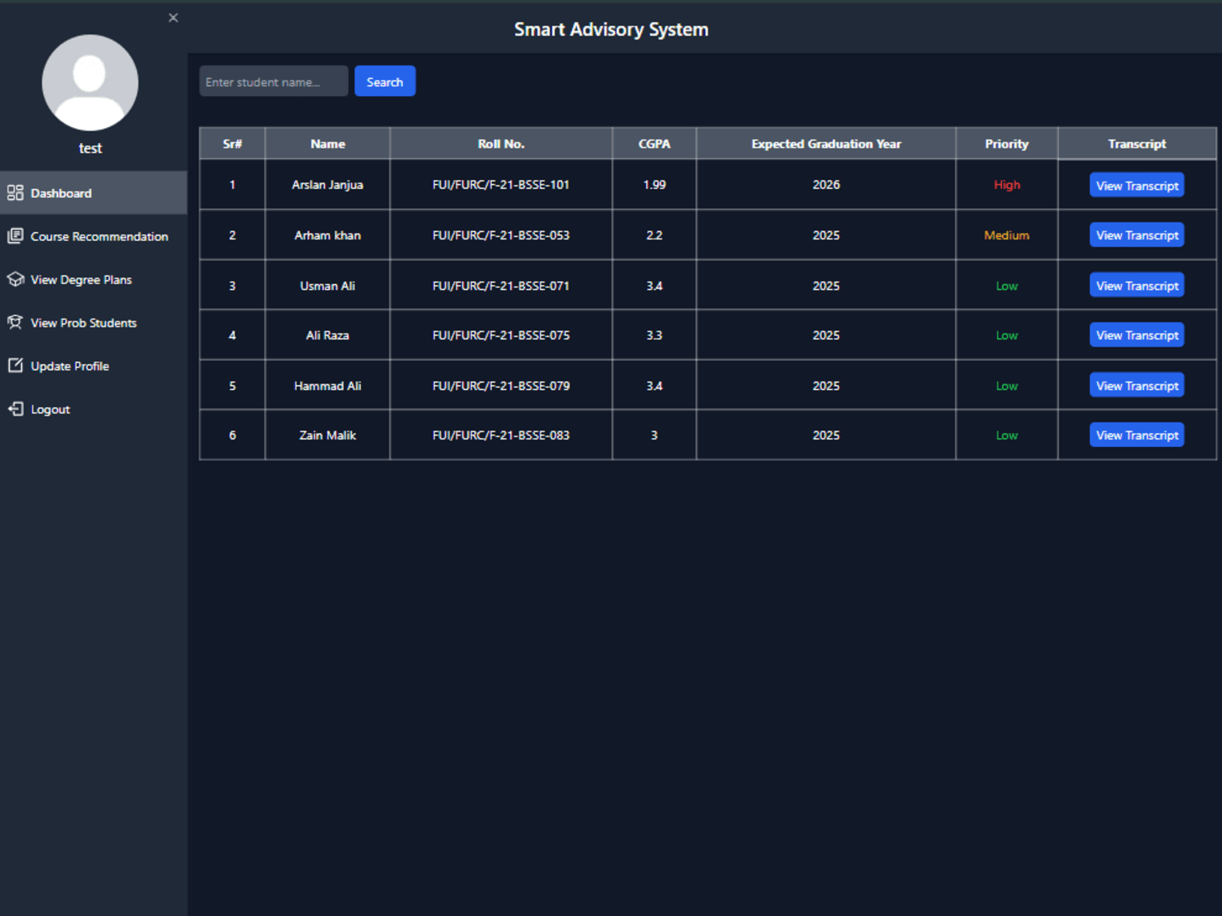This screenshot has width=1222, height=916.
Task: Click the Dashboard grid icon
Action: tap(15, 193)
